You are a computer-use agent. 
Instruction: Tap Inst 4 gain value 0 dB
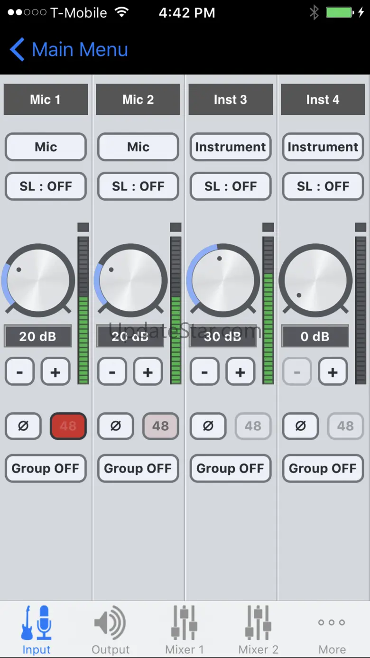click(315, 336)
